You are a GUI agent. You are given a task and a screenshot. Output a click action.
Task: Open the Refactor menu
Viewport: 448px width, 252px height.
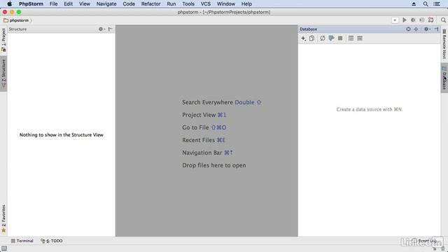click(151, 3)
